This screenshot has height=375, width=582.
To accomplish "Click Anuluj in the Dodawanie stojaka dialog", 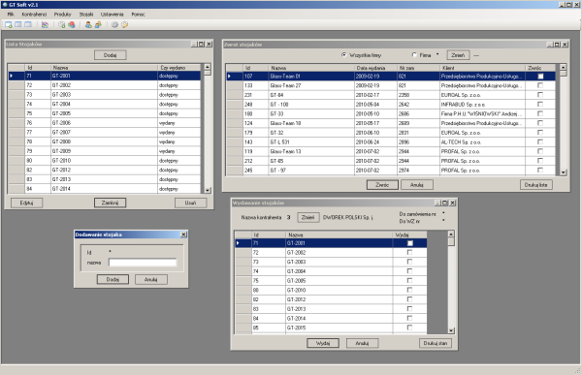I will click(150, 279).
